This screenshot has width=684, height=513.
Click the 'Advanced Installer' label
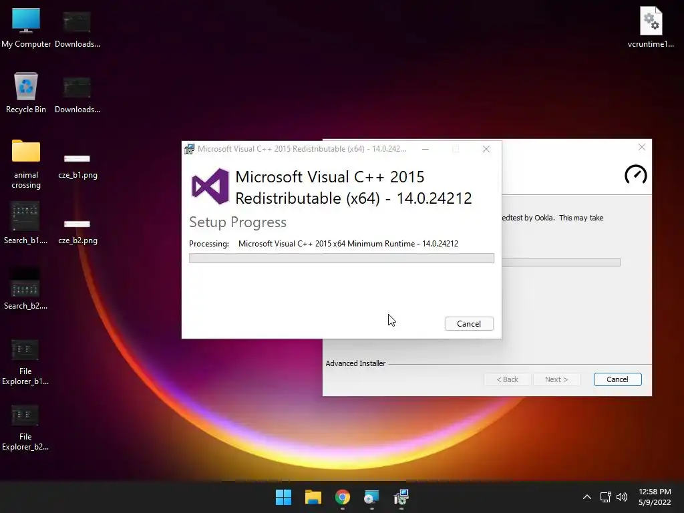pos(355,363)
